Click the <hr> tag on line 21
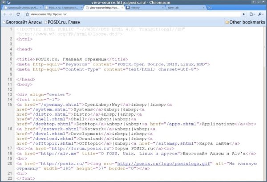The image size is (267, 182). (22, 174)
